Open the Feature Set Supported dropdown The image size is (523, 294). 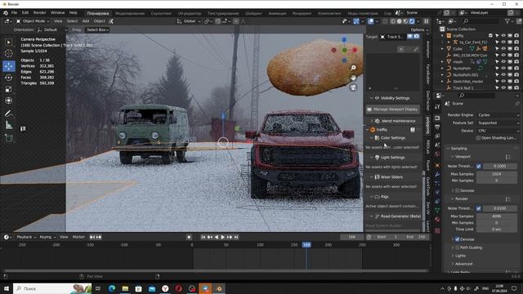[498, 123]
